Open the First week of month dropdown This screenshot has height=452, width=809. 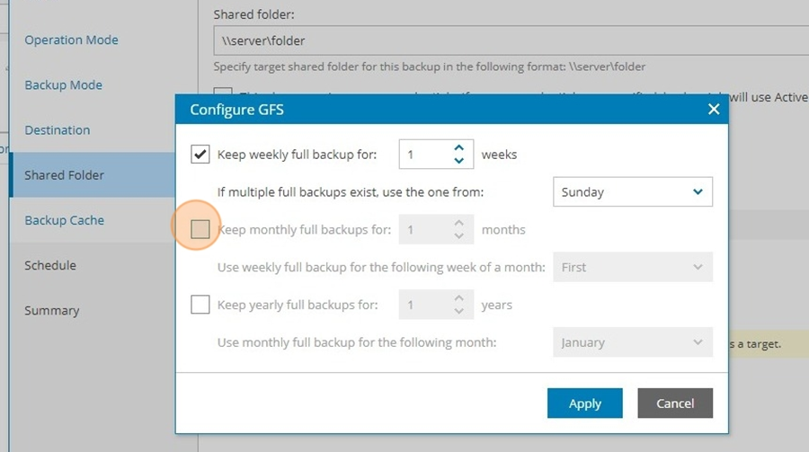click(633, 267)
